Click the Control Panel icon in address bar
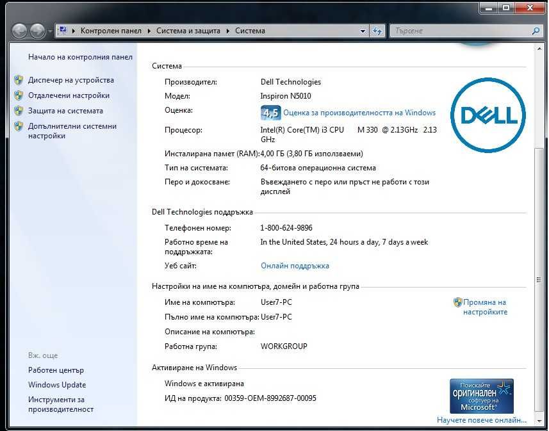Viewport: 549px width, 431px height. [x=63, y=31]
